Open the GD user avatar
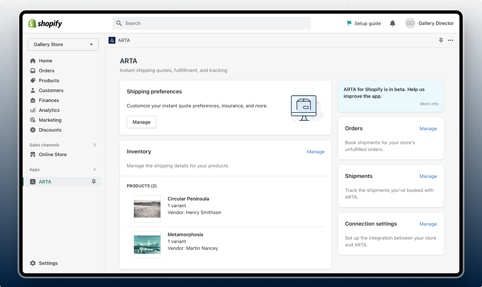 pos(410,23)
